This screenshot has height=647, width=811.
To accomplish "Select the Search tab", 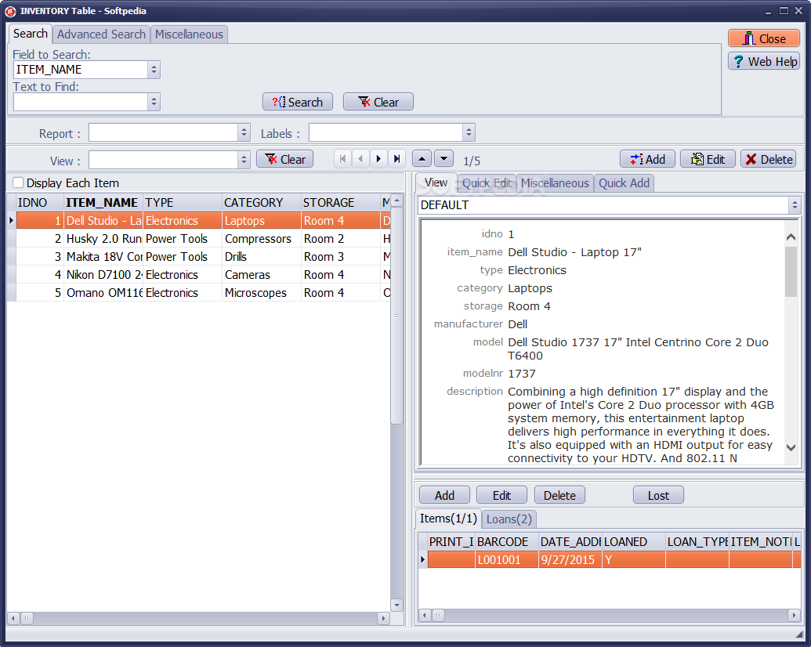I will tap(30, 34).
